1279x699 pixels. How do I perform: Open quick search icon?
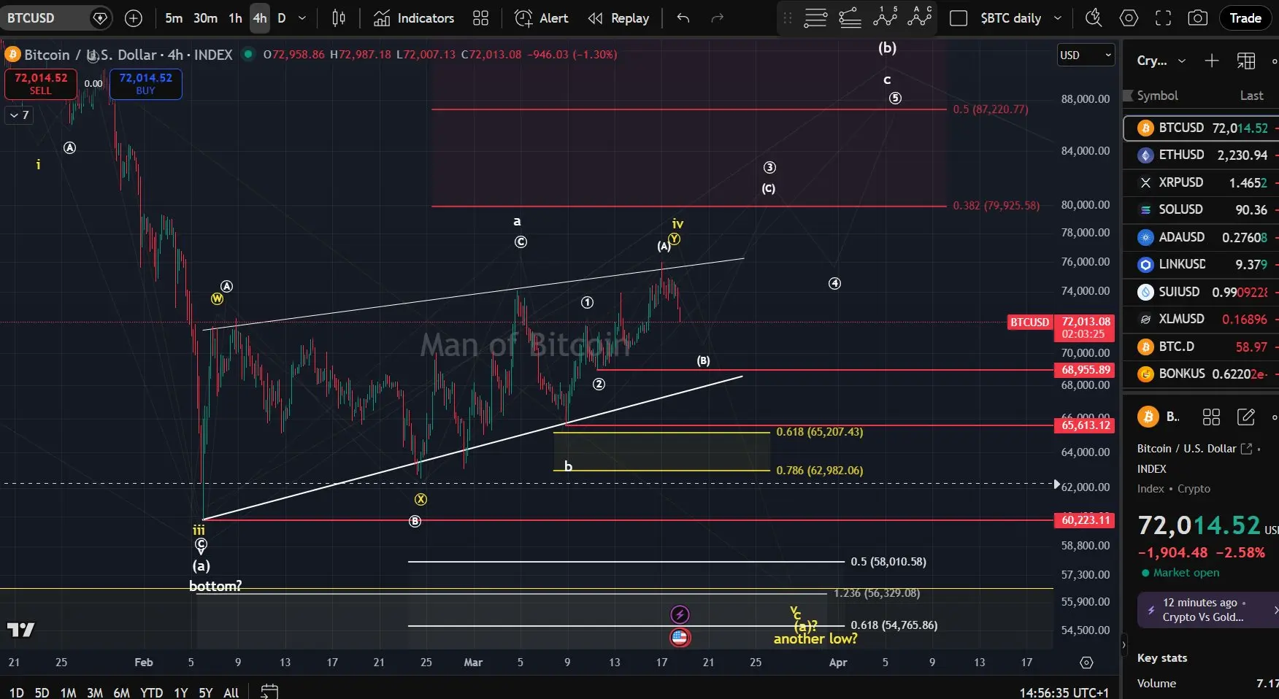click(1094, 18)
